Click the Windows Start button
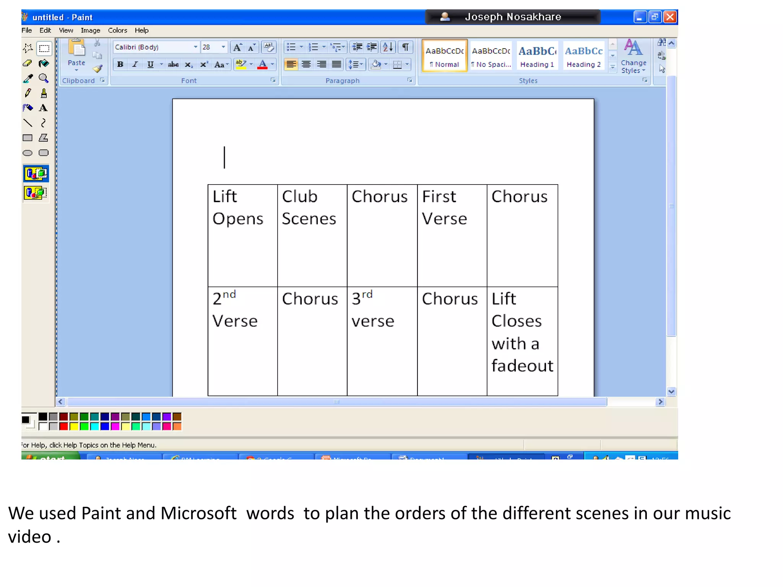783x587 pixels. click(x=51, y=456)
